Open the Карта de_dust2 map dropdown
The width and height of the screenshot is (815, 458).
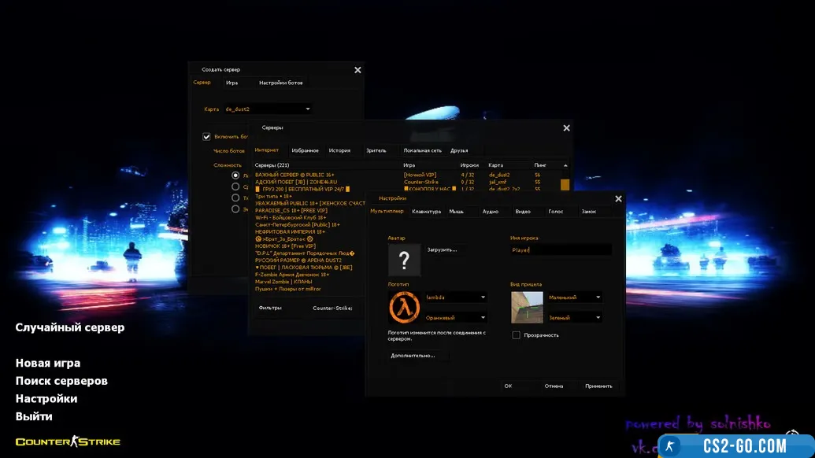coord(307,109)
